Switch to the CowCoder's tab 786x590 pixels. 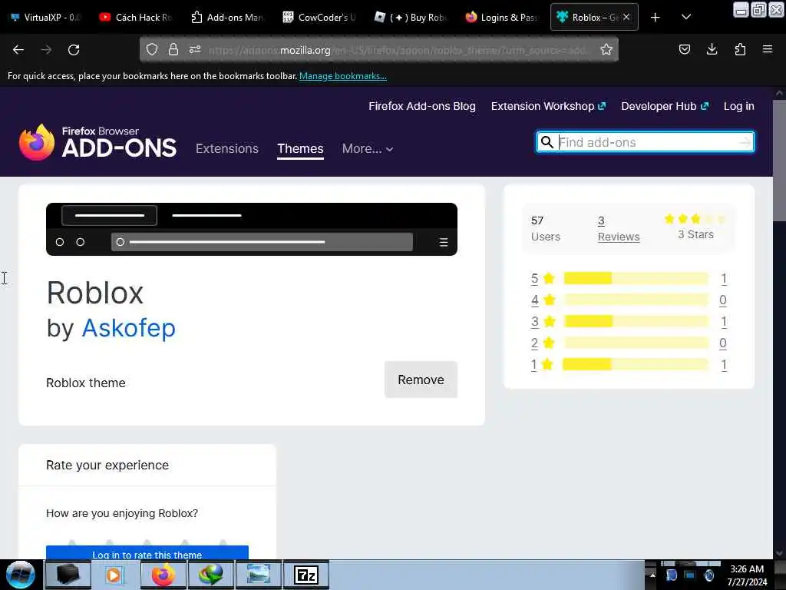coord(319,18)
